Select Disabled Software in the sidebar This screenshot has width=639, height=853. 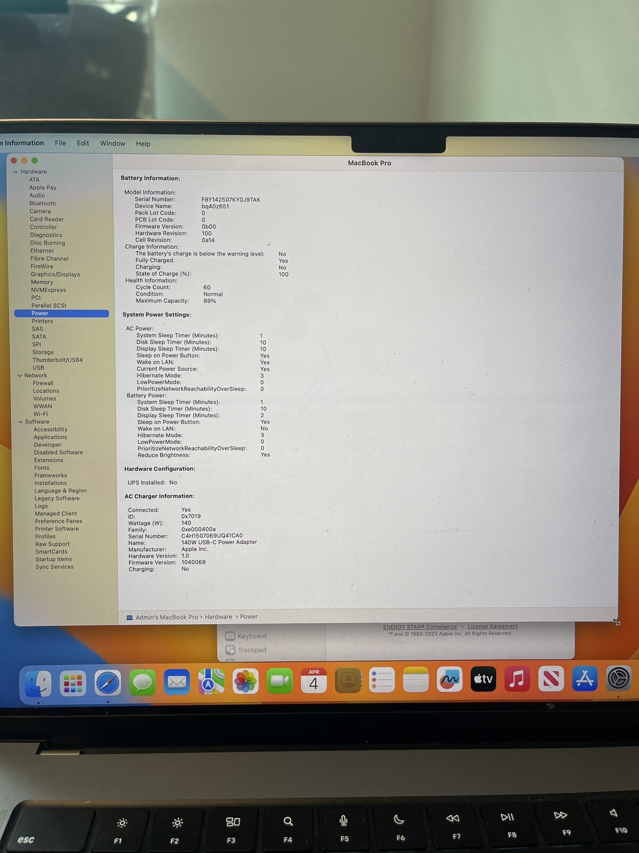point(59,453)
